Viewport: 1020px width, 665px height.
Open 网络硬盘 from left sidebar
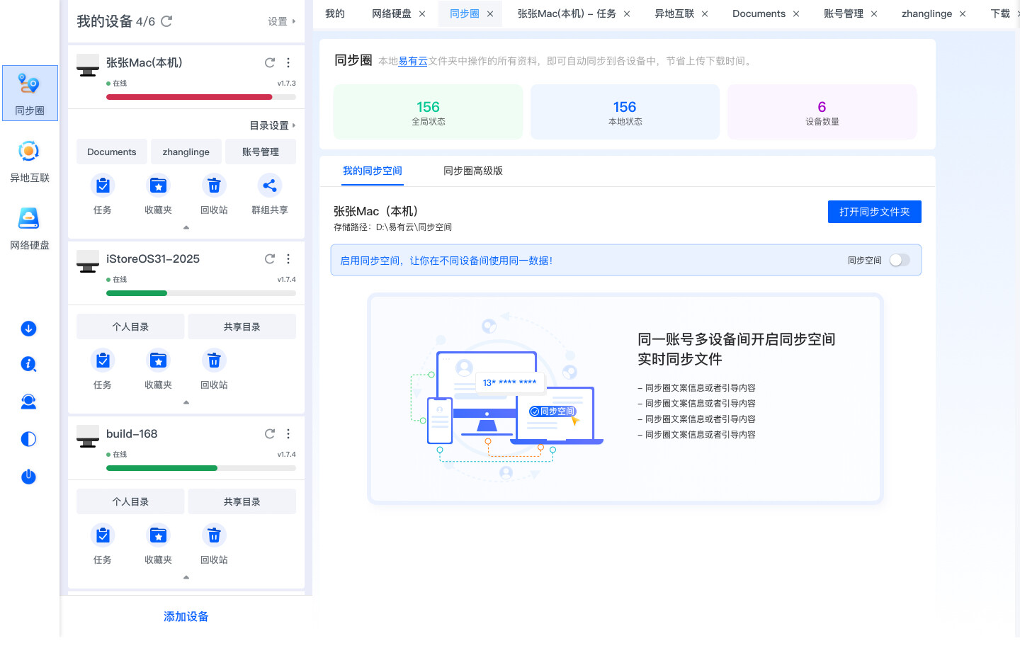(x=29, y=228)
